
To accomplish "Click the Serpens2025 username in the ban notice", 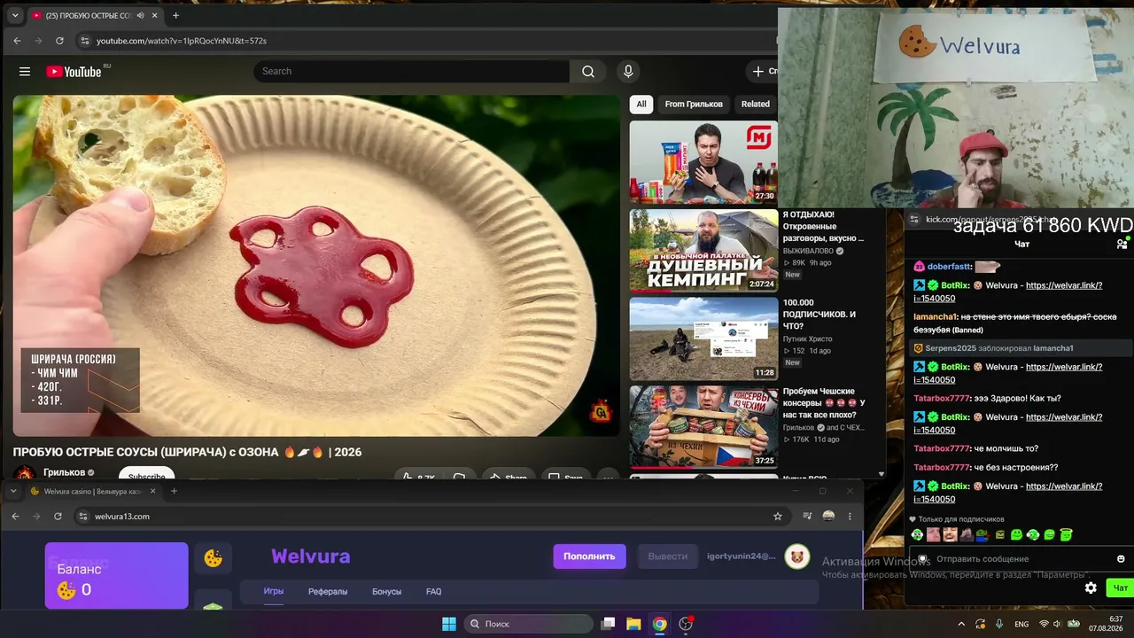I will (951, 348).
